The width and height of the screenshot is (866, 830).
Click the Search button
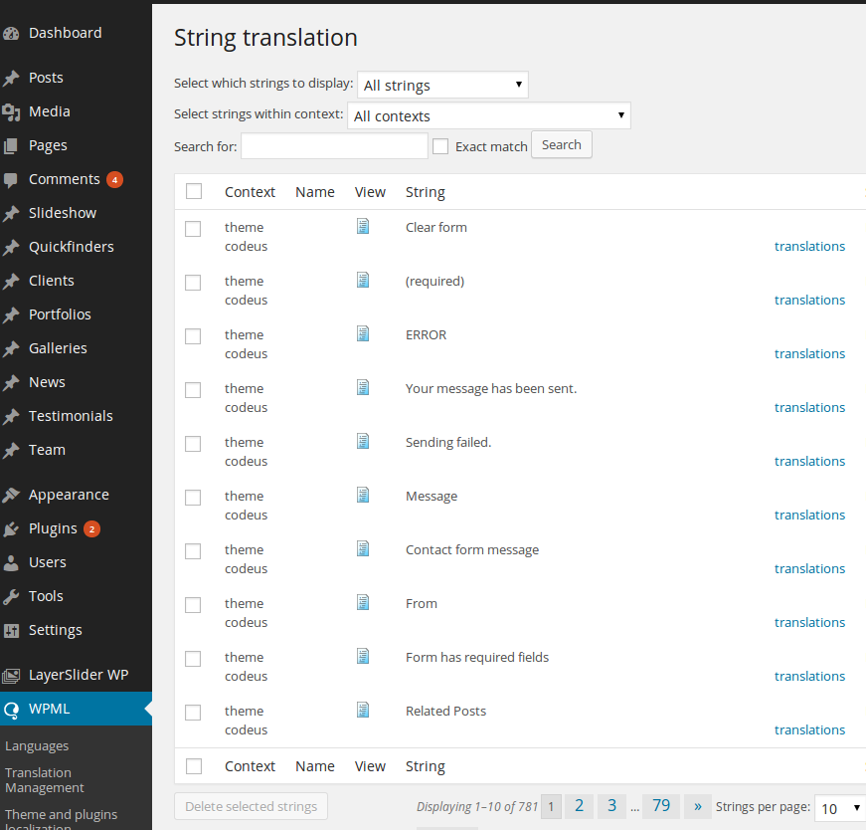pos(562,145)
